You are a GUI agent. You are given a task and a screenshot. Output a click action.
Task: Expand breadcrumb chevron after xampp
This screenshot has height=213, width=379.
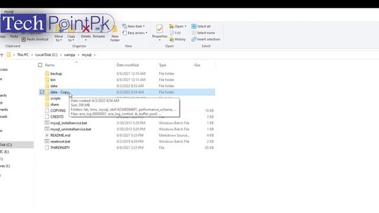coord(79,55)
